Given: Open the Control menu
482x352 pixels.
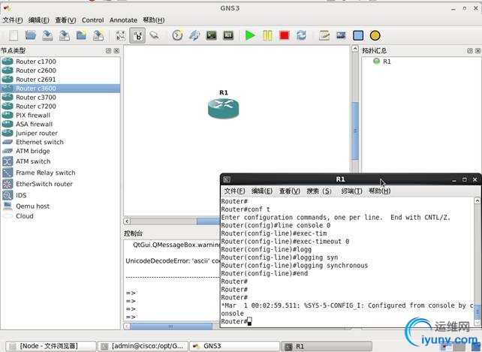Looking at the screenshot, I should 92,20.
